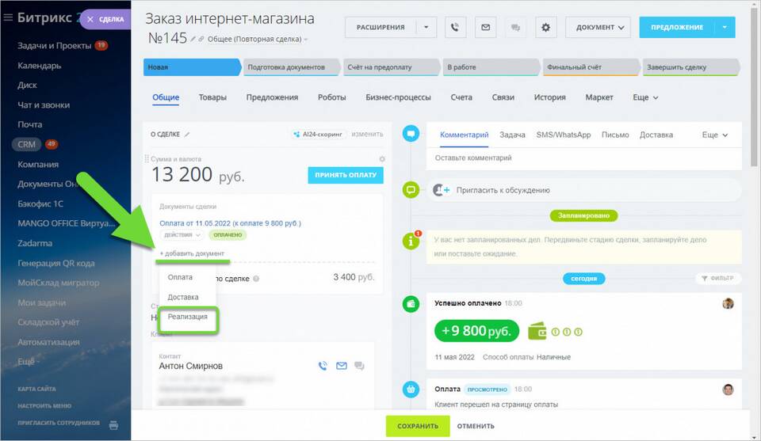Click the chat bubble icon in header
This screenshot has height=441, width=761.
click(x=515, y=28)
